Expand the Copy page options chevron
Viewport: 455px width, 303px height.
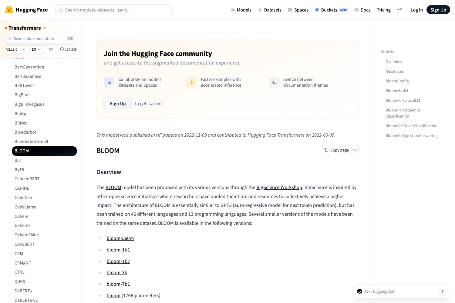tap(355, 150)
